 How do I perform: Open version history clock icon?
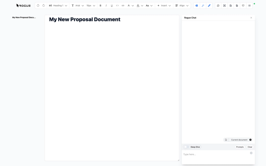tap(218, 6)
